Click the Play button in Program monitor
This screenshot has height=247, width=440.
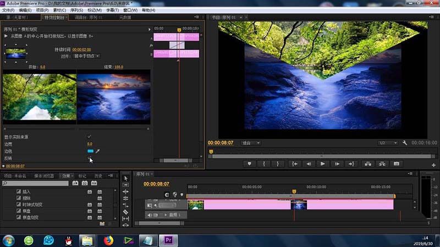(323, 164)
